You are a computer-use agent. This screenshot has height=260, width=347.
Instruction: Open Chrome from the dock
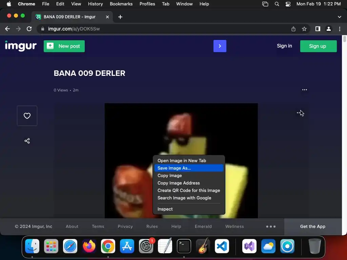click(x=108, y=246)
